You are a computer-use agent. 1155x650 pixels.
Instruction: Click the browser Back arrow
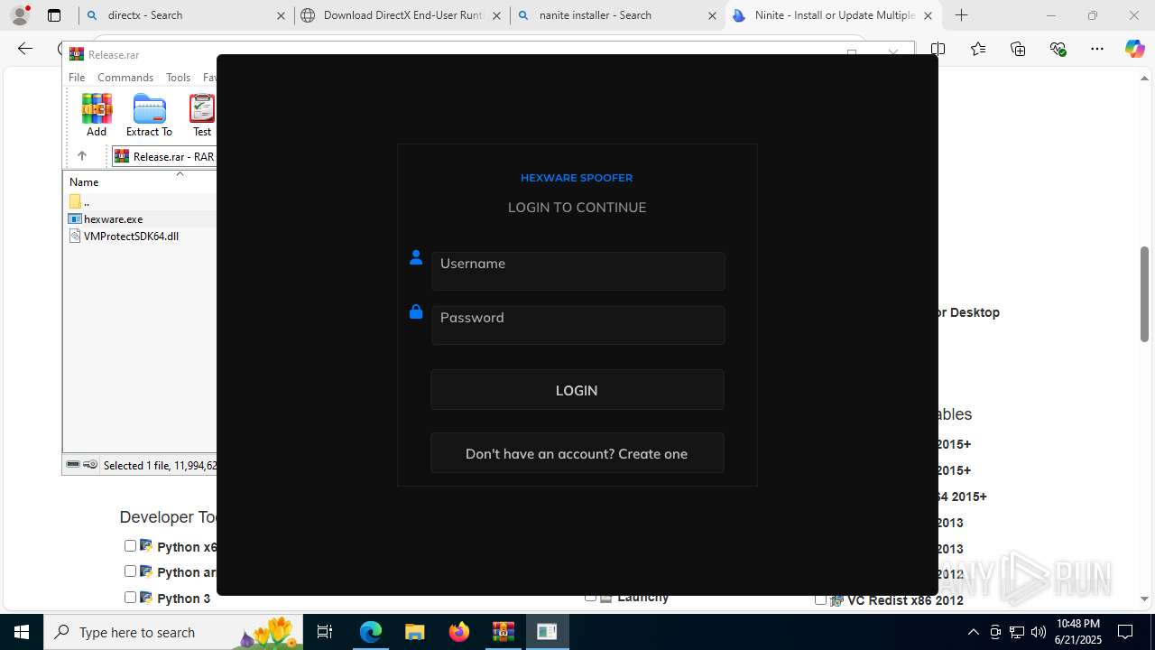click(25, 49)
